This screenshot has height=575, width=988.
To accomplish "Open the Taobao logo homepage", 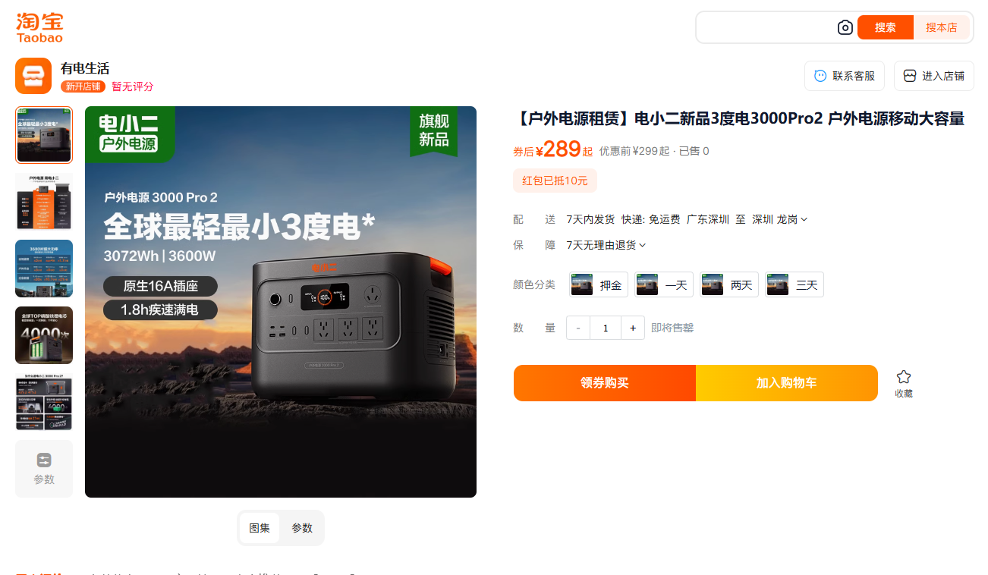I will (39, 27).
